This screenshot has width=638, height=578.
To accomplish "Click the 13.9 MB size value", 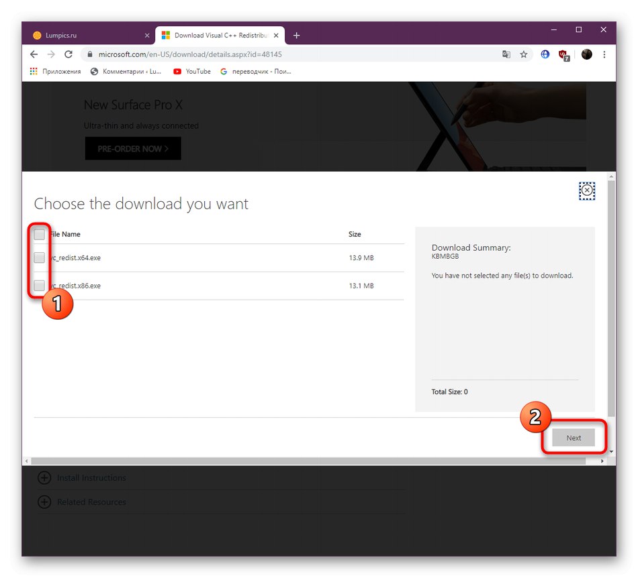I will point(361,258).
